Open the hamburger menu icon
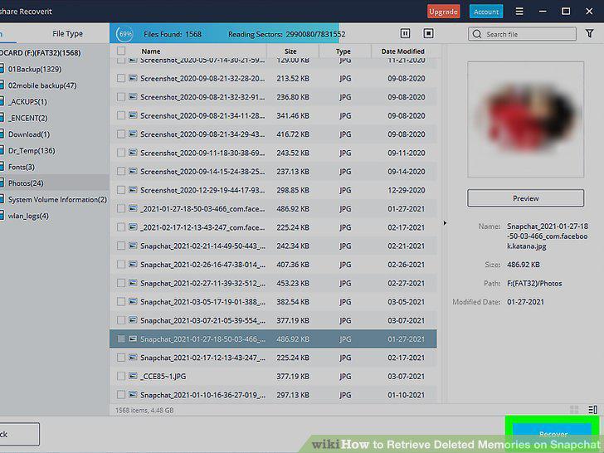Screen dimensions: 604x453 coord(519,11)
